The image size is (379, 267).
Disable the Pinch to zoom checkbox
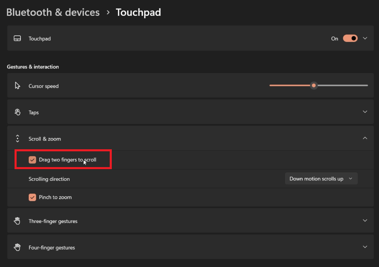[32, 197]
